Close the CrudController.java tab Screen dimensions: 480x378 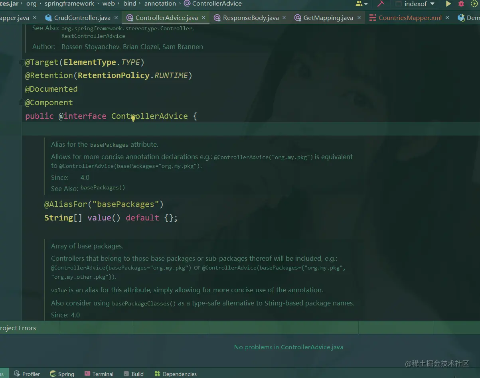click(x=116, y=18)
